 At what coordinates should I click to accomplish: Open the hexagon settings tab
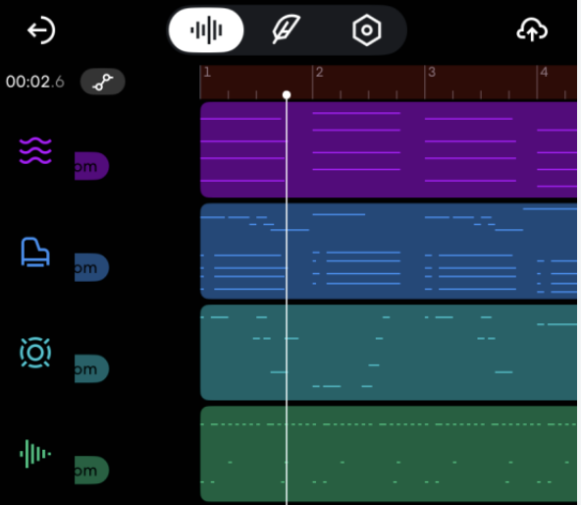pos(366,30)
